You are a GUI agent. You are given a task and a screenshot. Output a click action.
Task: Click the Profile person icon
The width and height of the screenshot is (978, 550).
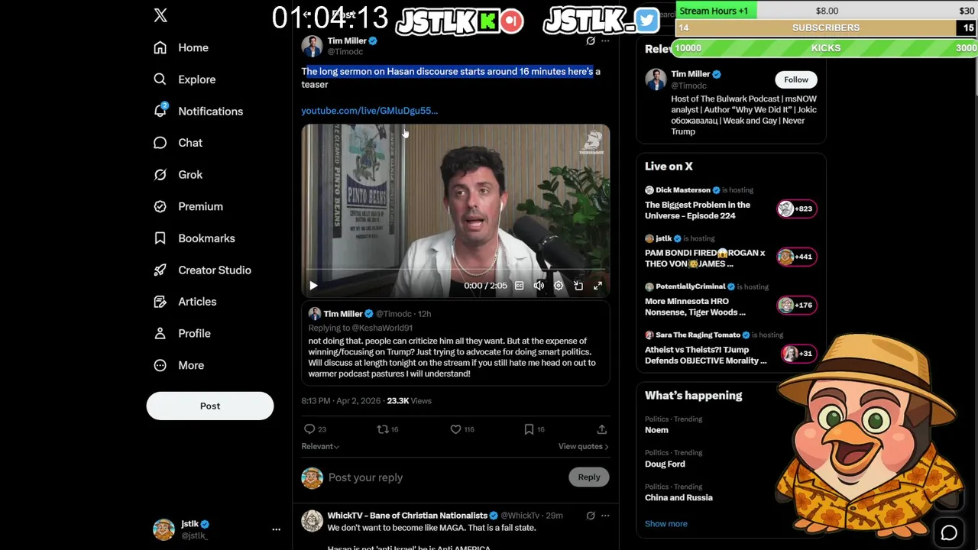(x=160, y=333)
